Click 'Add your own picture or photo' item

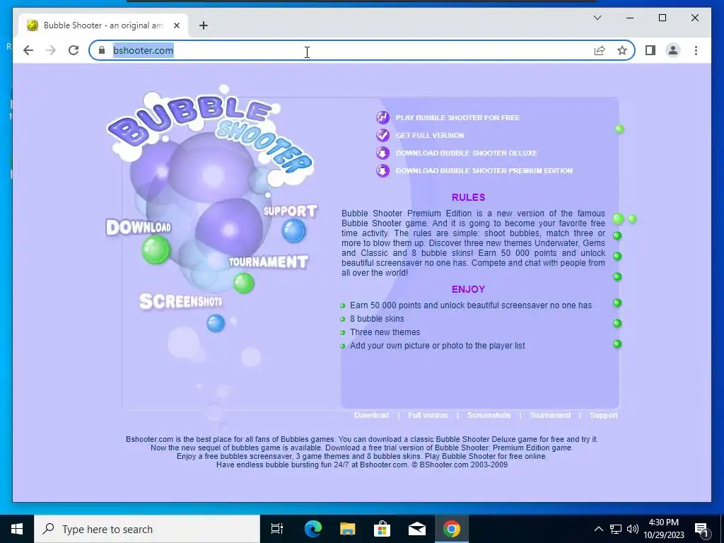(x=437, y=345)
